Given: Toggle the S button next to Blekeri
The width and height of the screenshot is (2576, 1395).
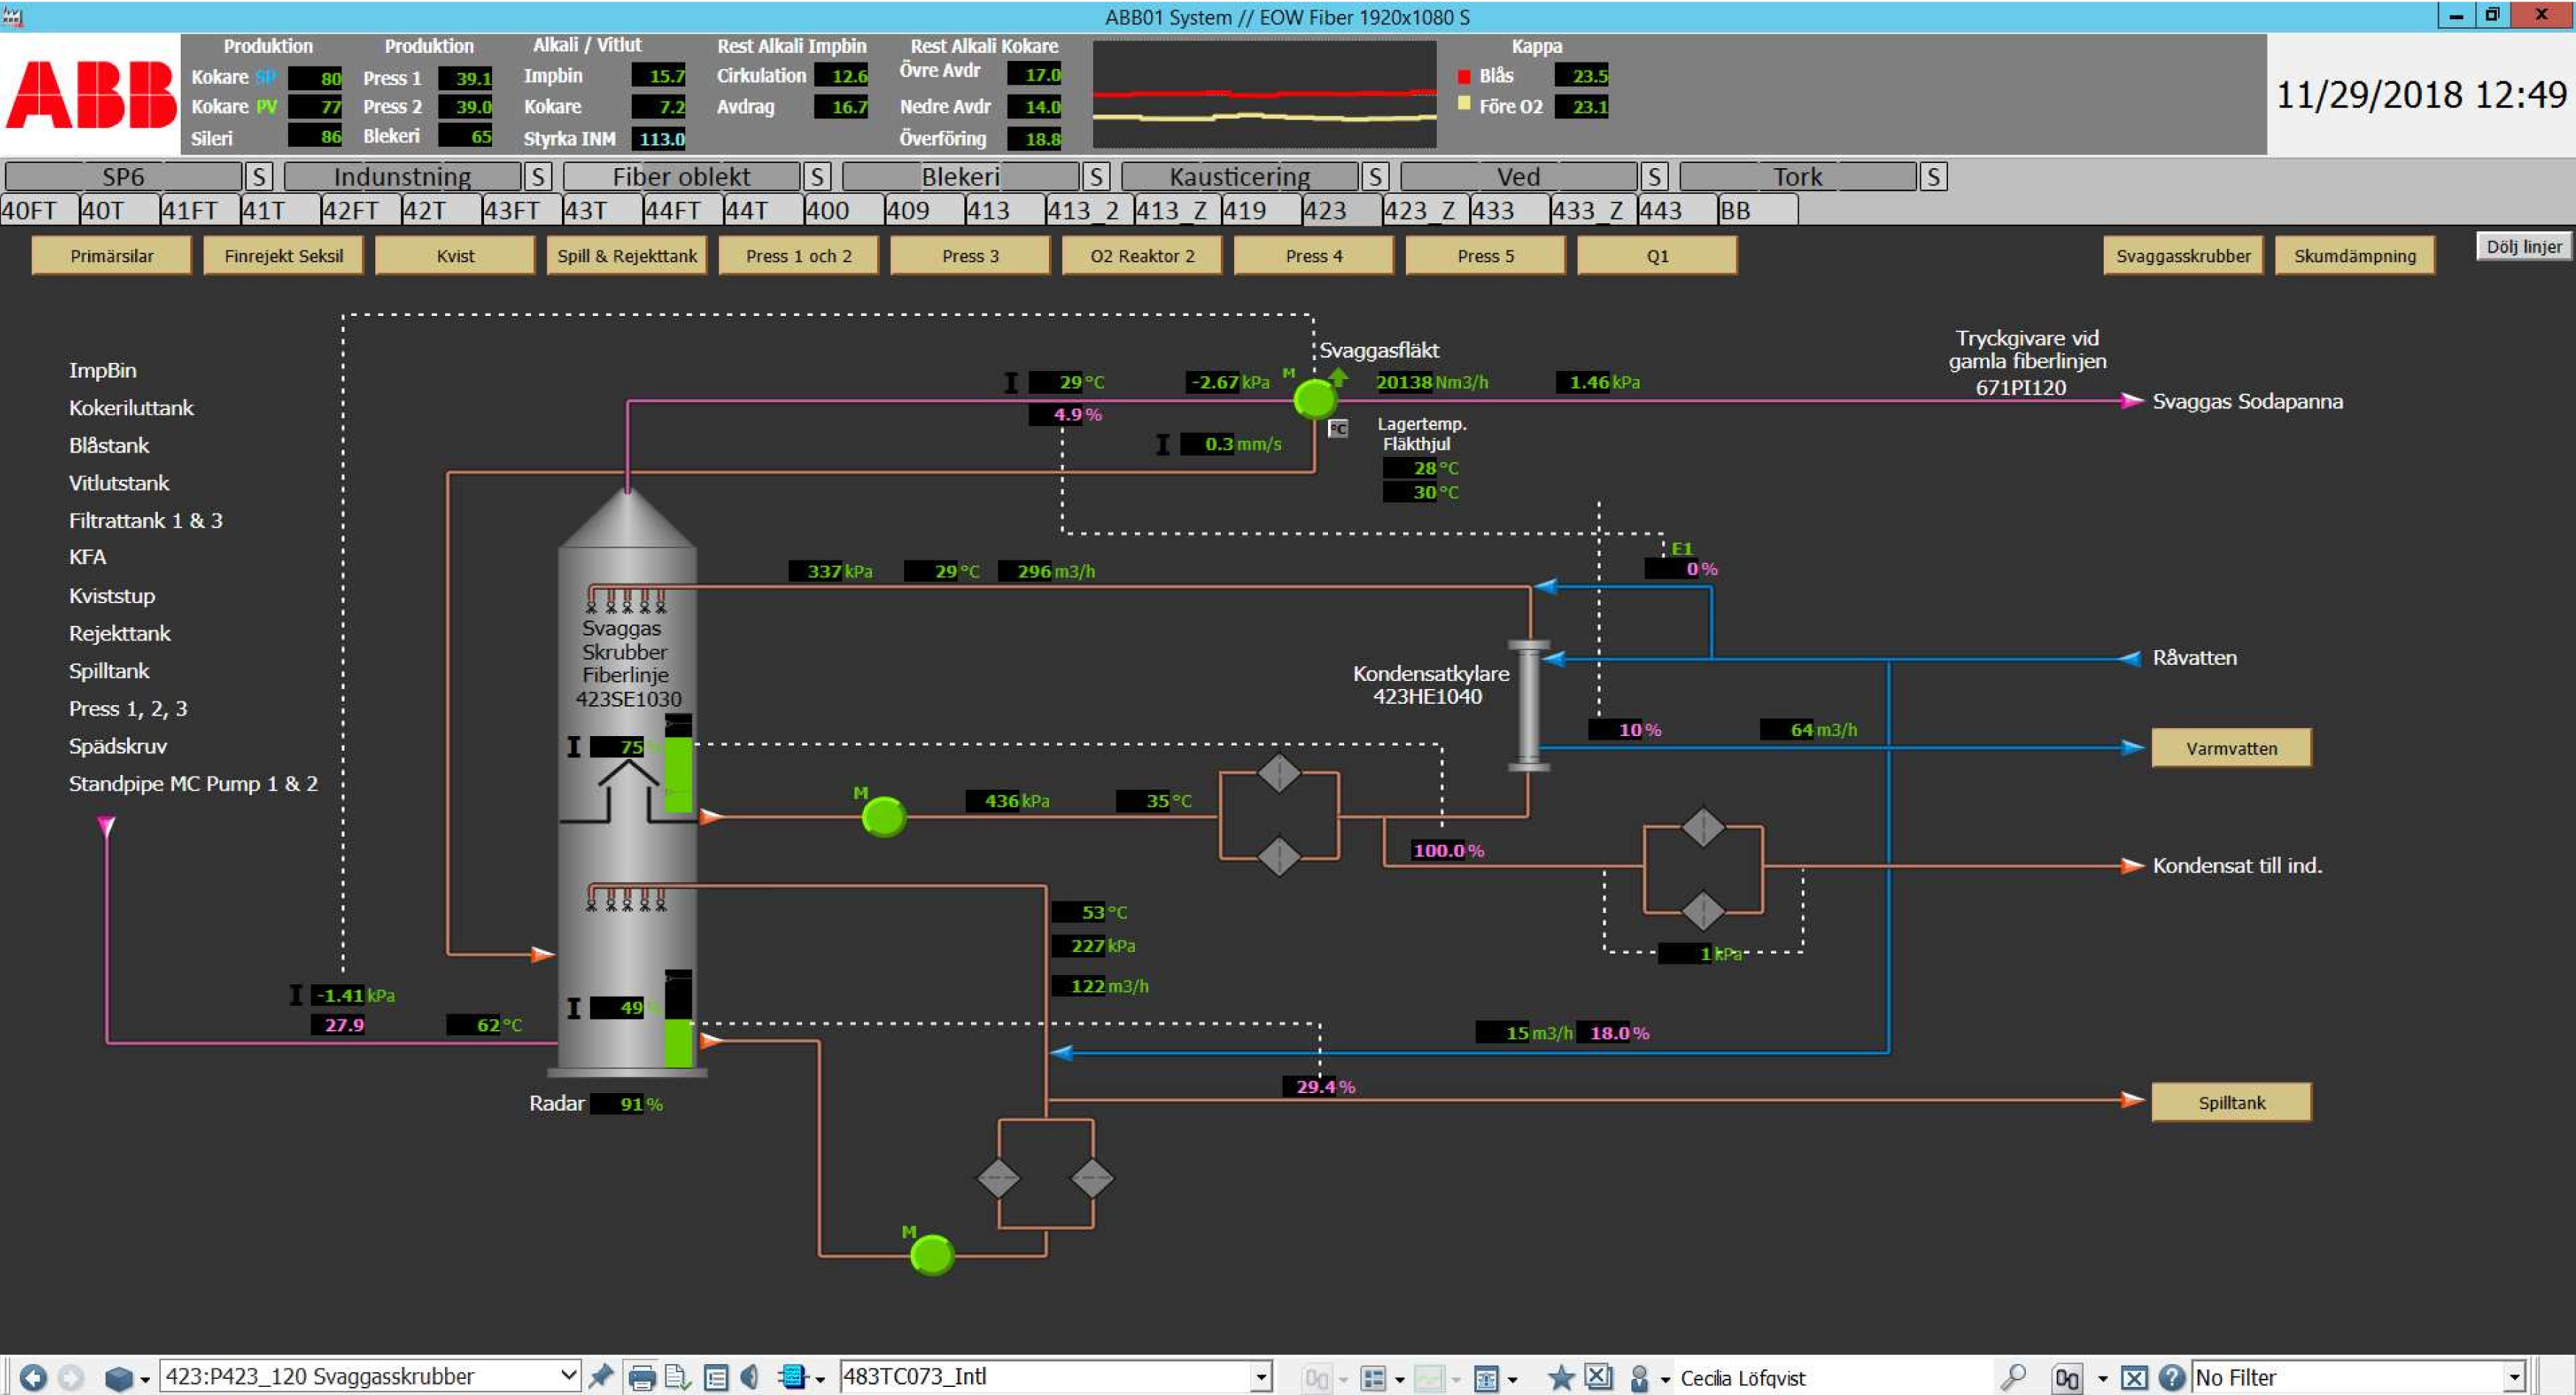Looking at the screenshot, I should point(1096,177).
